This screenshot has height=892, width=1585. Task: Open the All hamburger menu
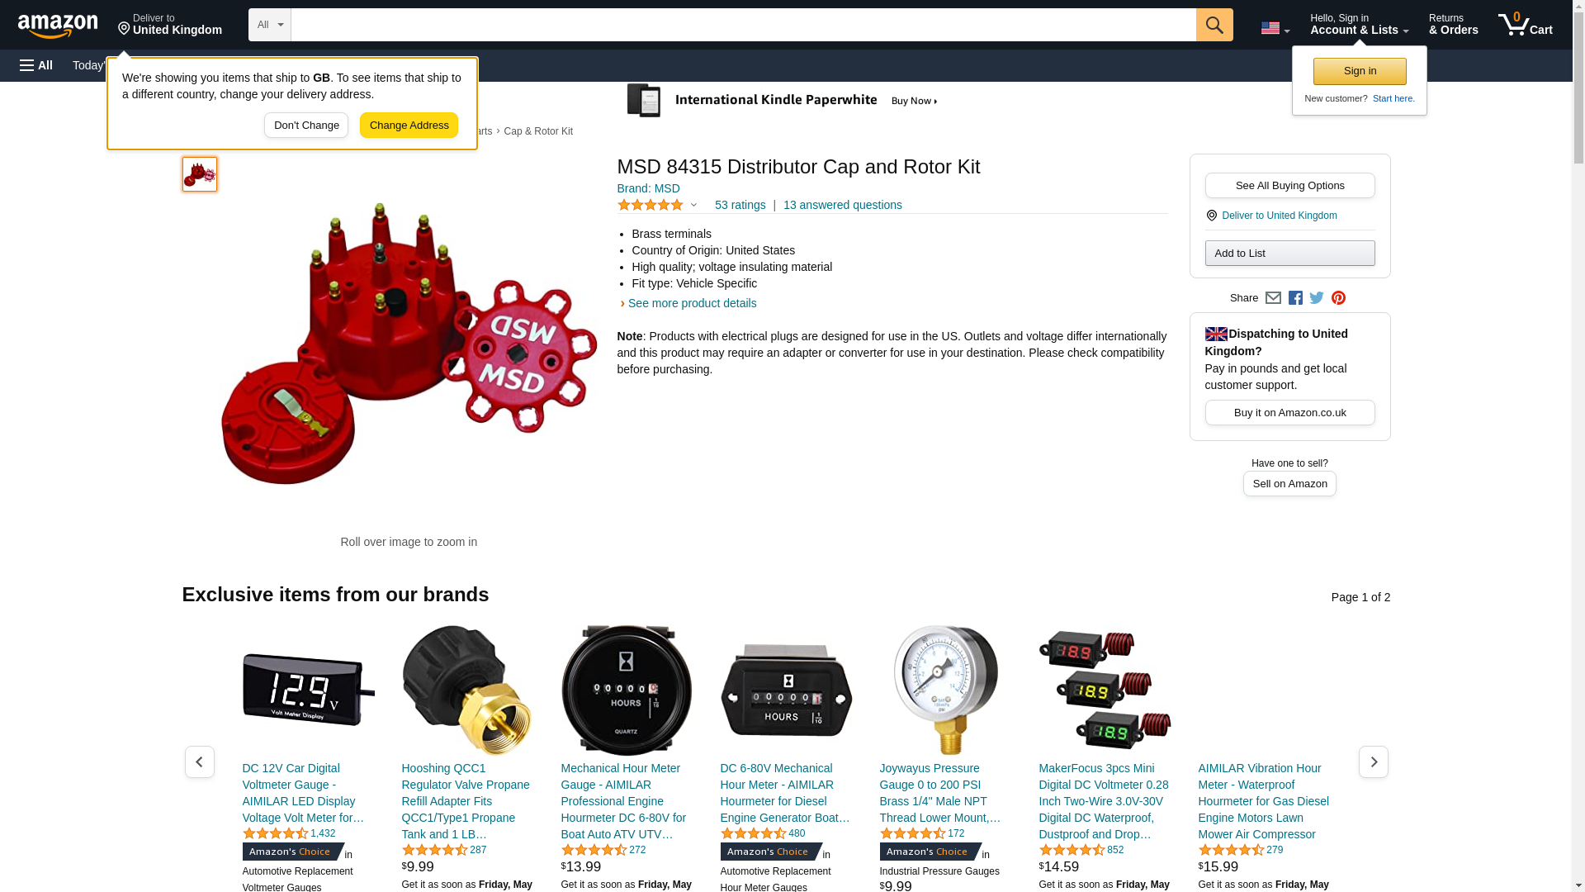[x=36, y=65]
